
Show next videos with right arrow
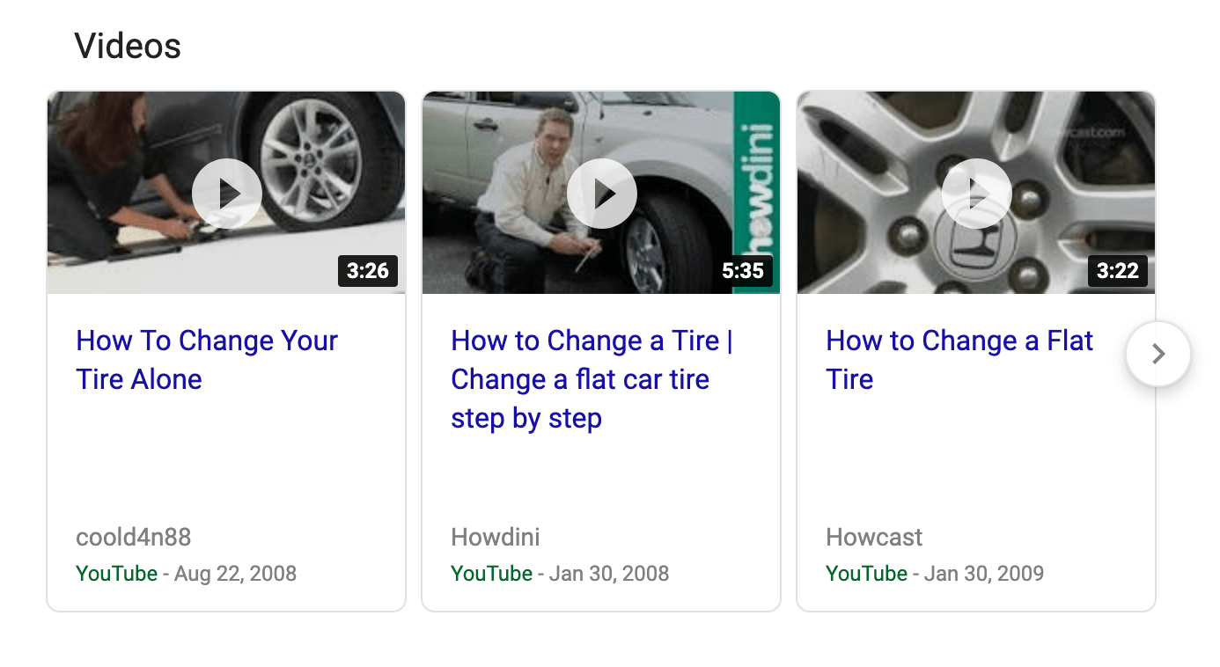pyautogui.click(x=1158, y=354)
